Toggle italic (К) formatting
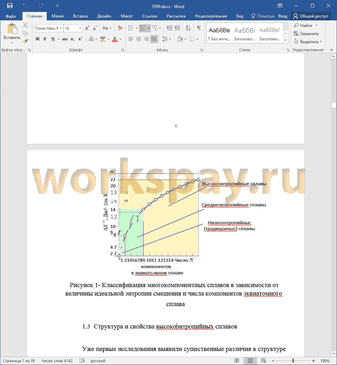Viewport: 337px width, 365px height. 45,39
